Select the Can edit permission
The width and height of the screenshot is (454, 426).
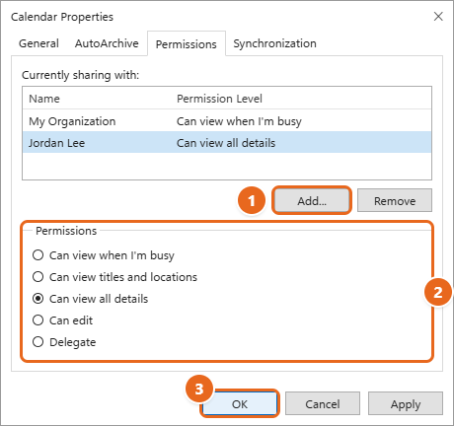[62, 320]
